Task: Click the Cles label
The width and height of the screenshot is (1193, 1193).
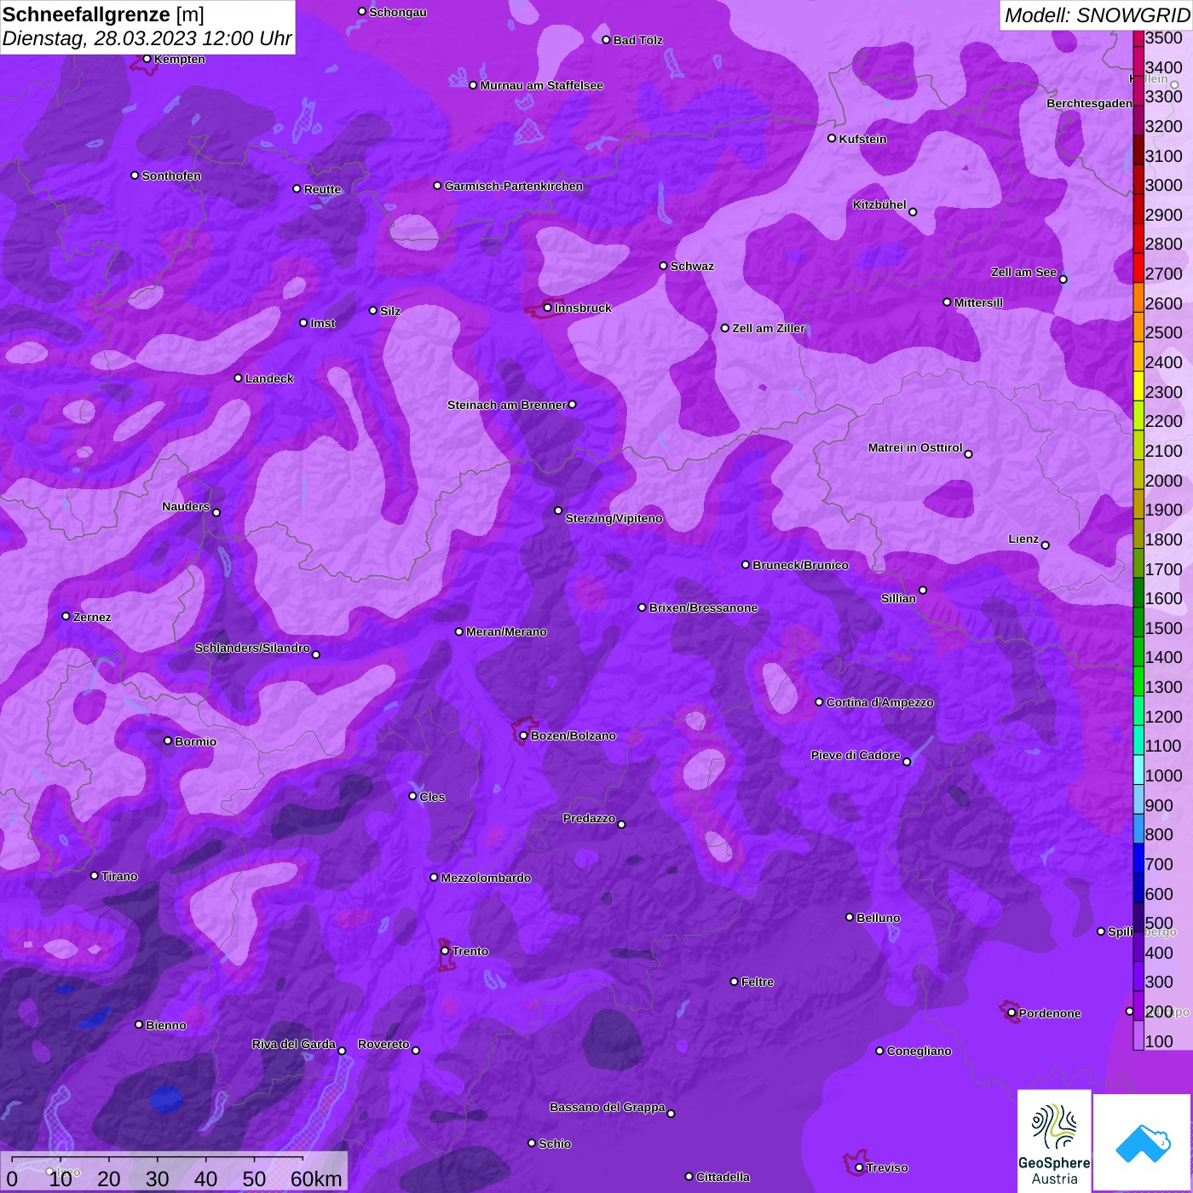Action: point(432,797)
